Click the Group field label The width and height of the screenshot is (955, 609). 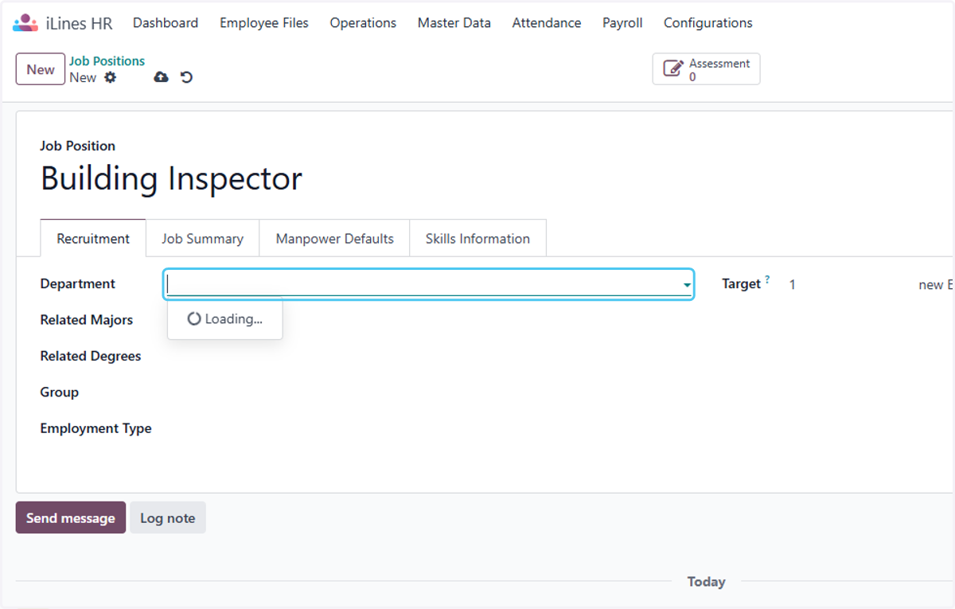point(60,392)
